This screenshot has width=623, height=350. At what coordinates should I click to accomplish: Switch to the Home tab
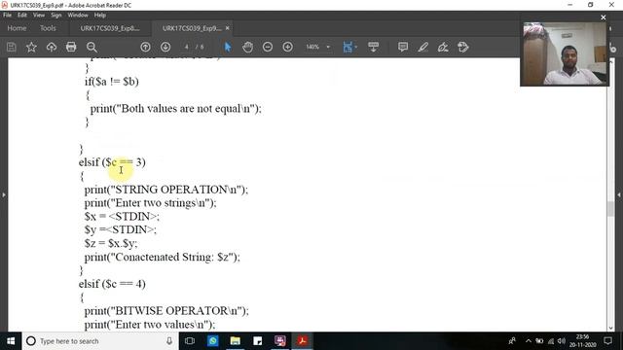coord(17,28)
